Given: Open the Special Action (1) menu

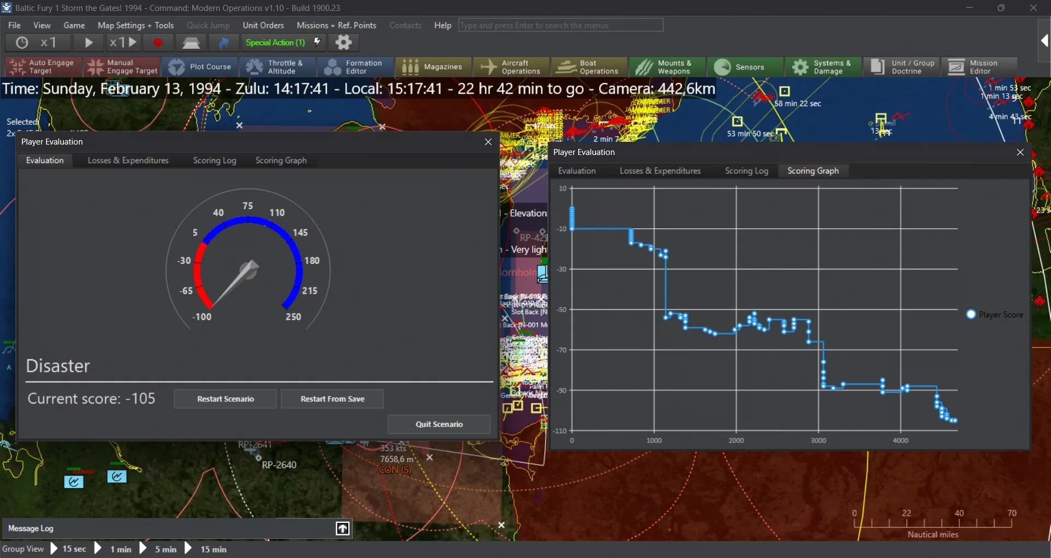Looking at the screenshot, I should [x=282, y=42].
